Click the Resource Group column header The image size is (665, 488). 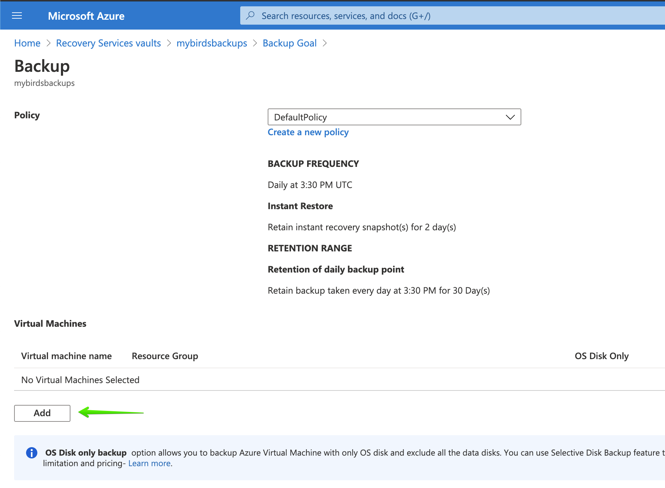point(165,356)
